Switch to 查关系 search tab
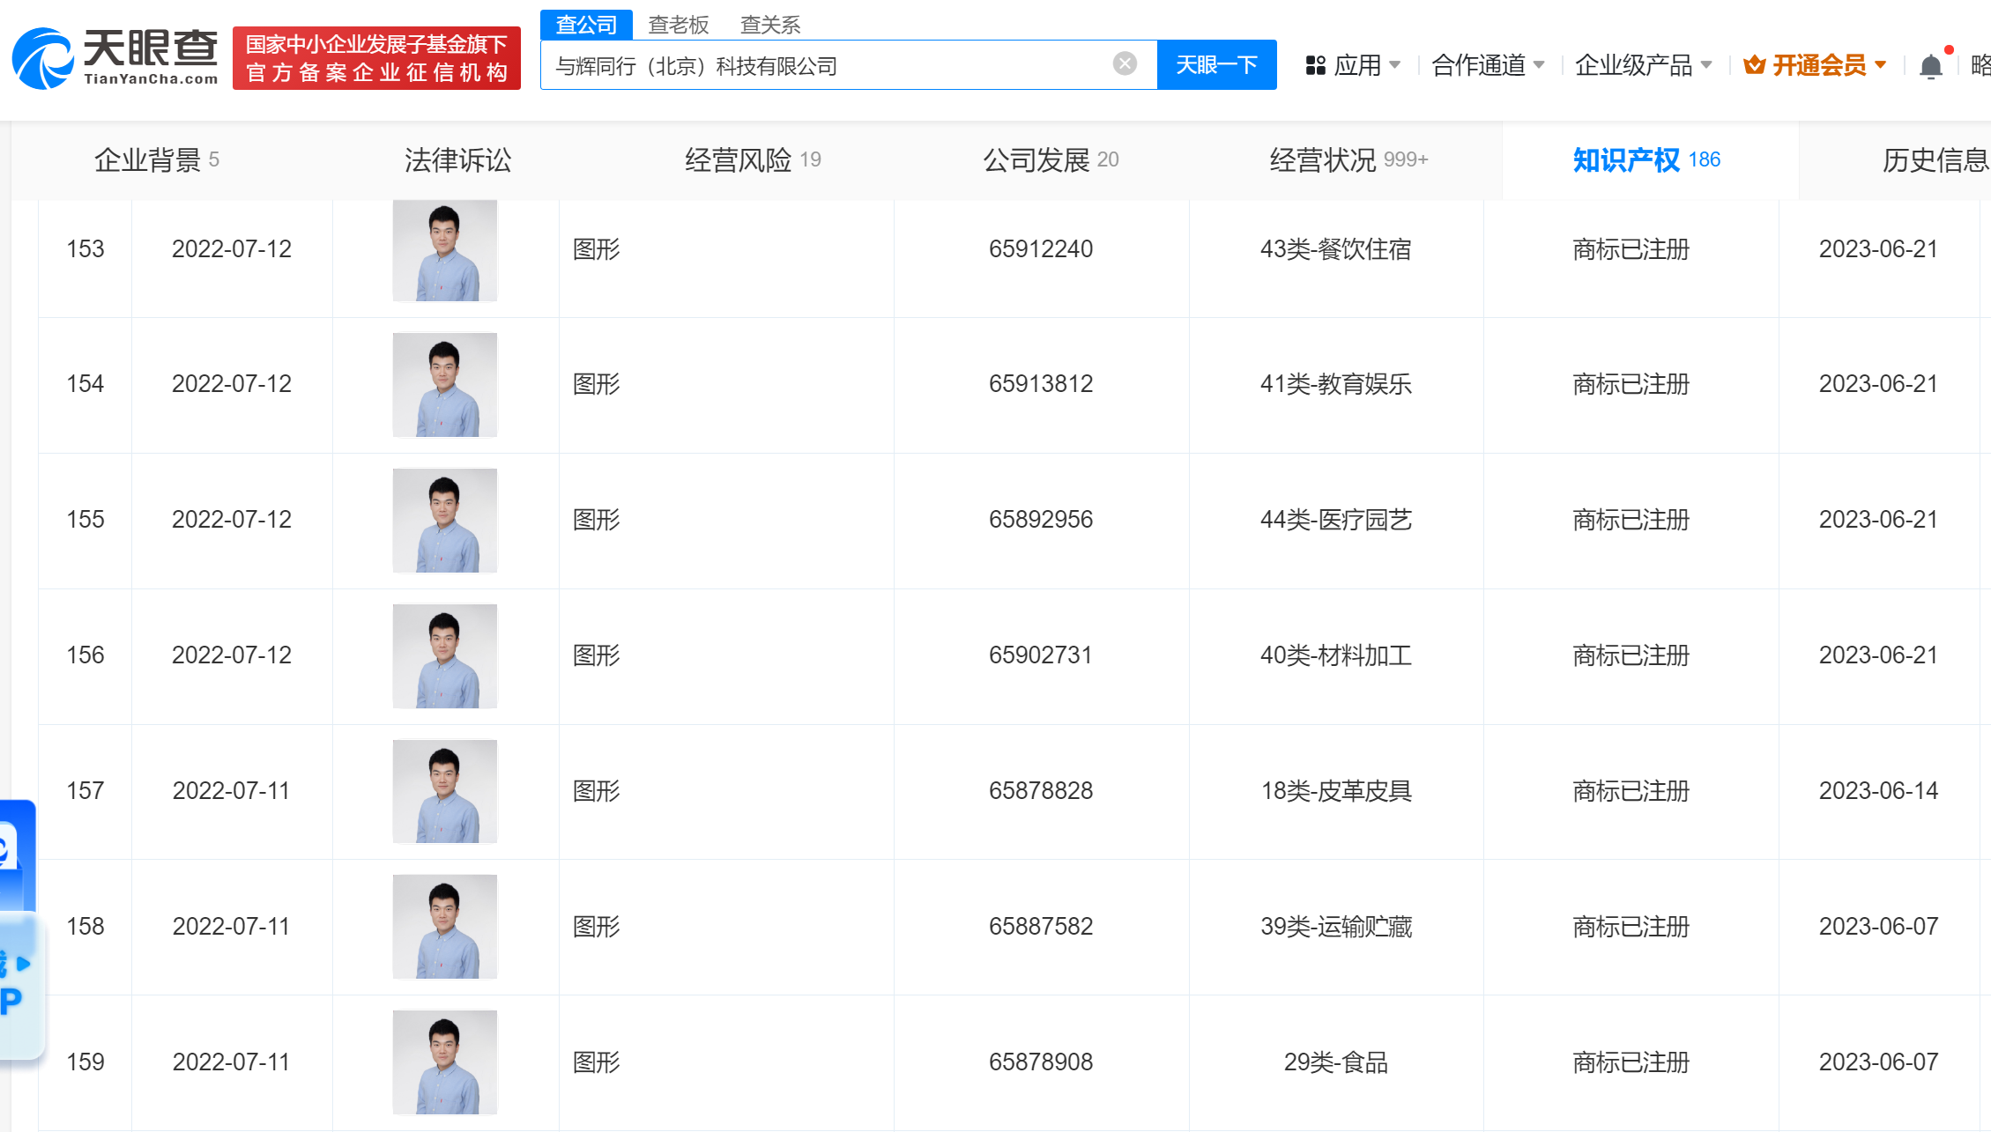 tap(769, 25)
